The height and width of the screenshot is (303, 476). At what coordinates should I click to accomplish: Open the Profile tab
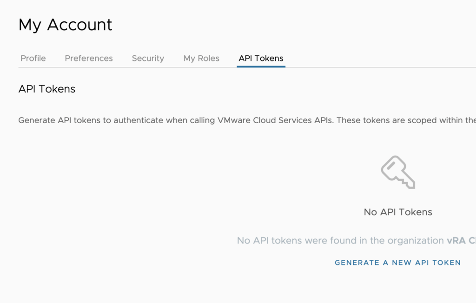(x=33, y=58)
